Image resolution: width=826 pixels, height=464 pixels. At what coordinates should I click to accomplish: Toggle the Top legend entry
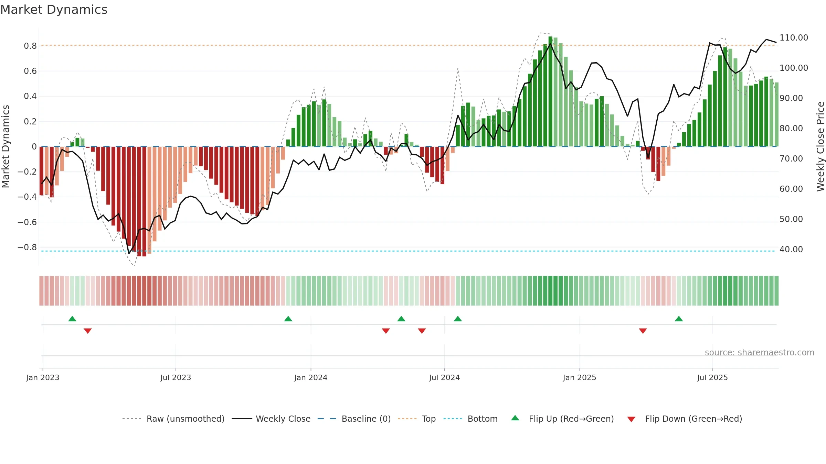(416, 419)
